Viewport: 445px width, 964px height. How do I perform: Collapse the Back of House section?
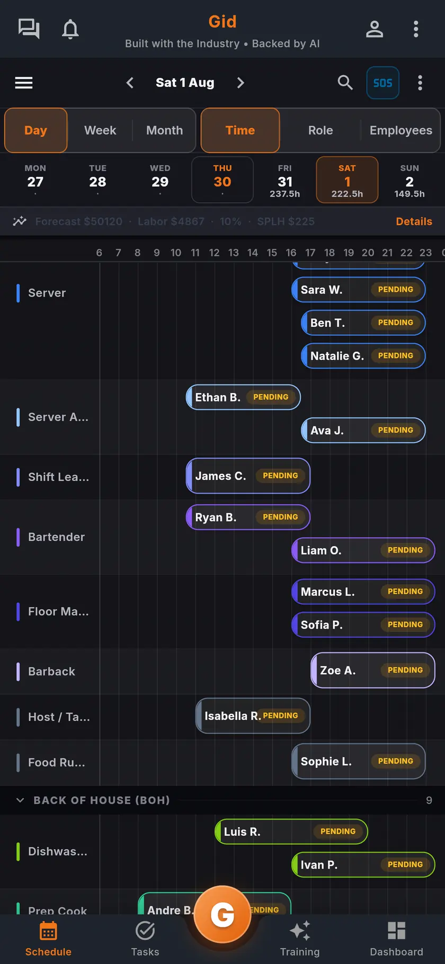tap(20, 800)
